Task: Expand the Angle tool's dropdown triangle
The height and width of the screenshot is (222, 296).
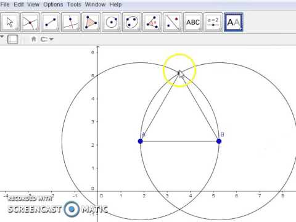Action: tap(159, 29)
